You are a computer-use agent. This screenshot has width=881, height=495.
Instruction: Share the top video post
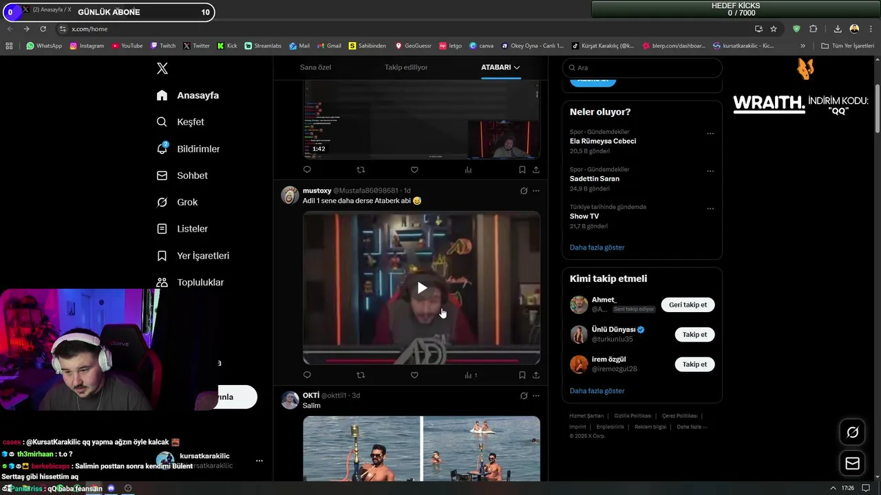coord(536,170)
